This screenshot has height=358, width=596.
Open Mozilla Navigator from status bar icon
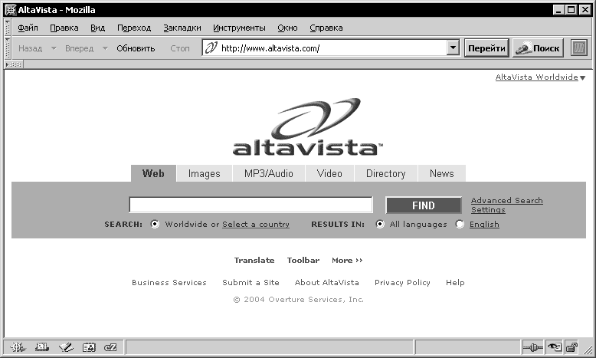[18, 347]
